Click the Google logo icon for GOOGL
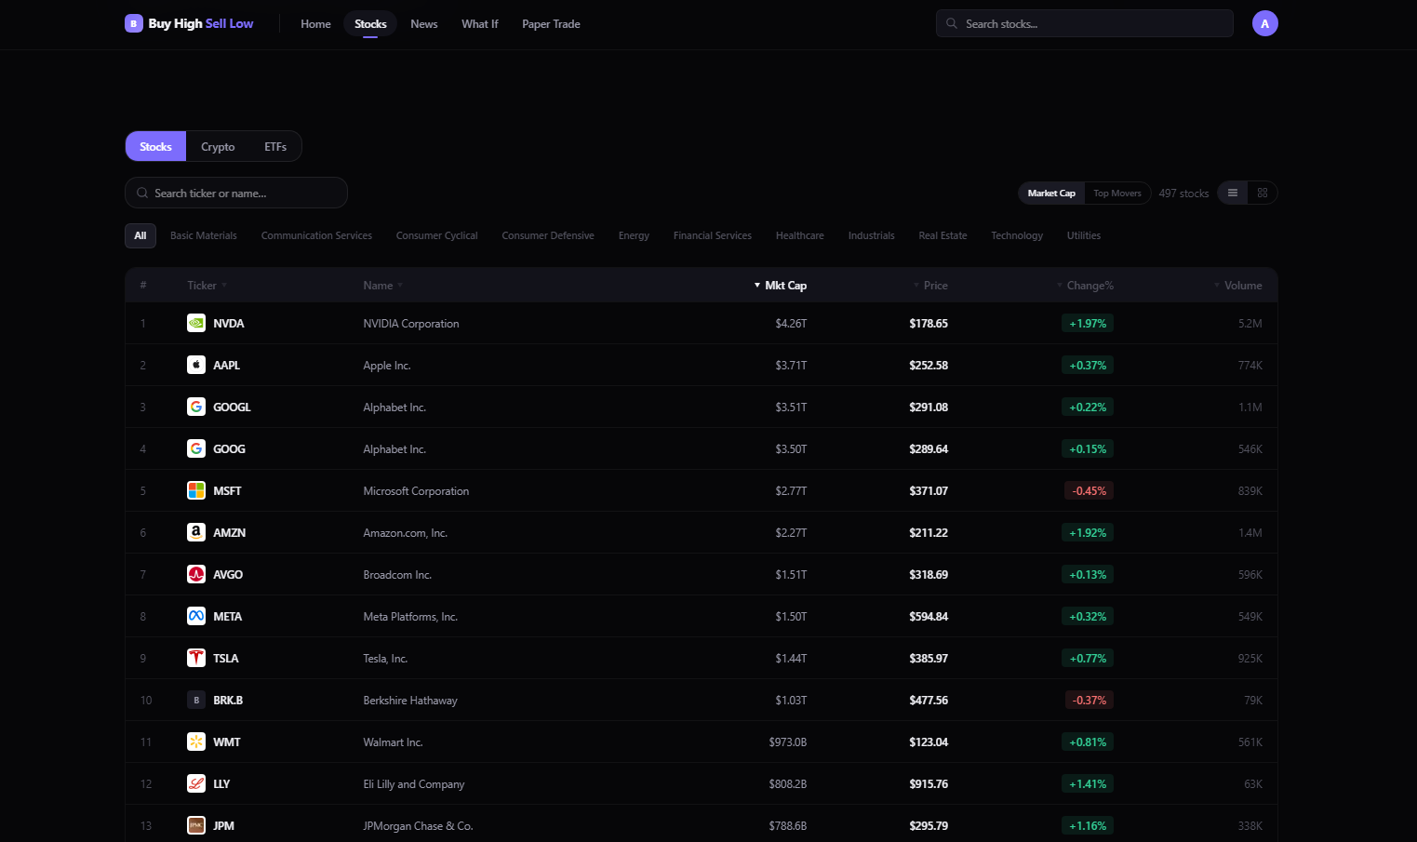 (x=196, y=407)
